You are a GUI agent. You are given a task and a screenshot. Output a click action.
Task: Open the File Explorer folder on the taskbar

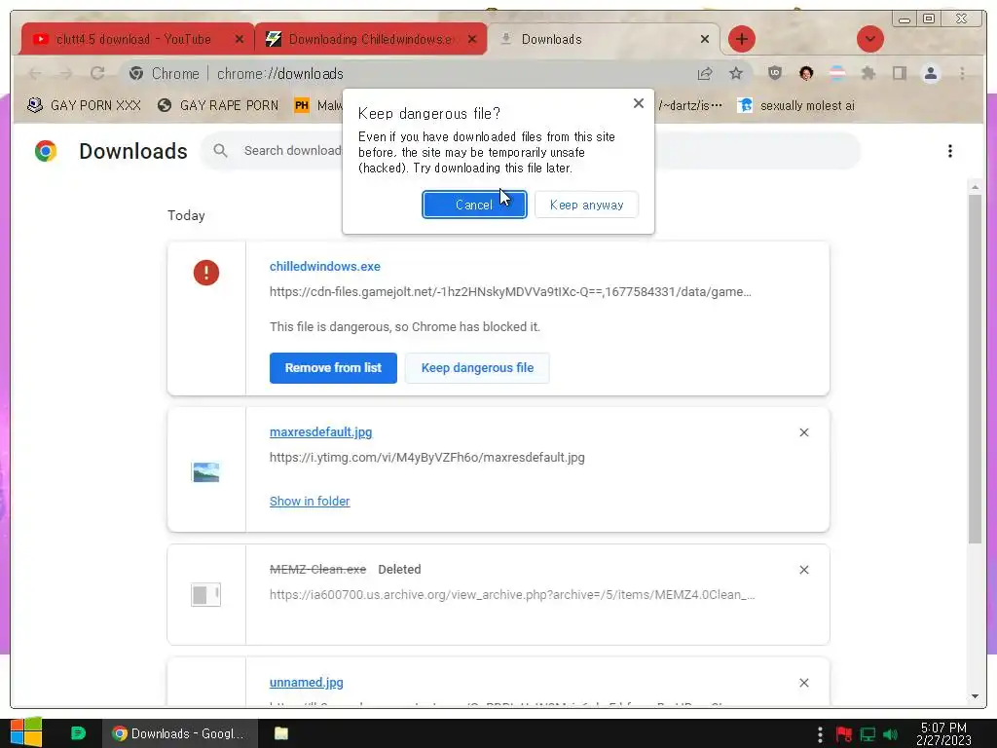281,733
